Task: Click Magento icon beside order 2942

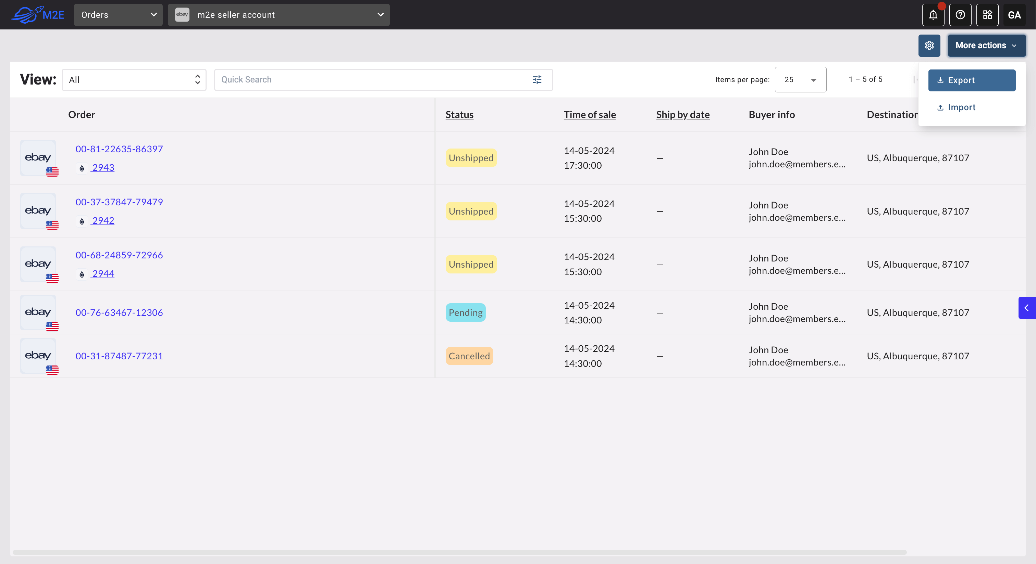Action: click(82, 221)
